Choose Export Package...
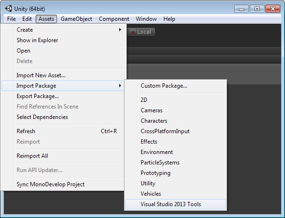285x218 pixels. [x=63, y=96]
